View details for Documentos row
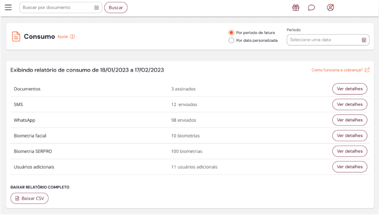379x215 pixels. click(350, 89)
